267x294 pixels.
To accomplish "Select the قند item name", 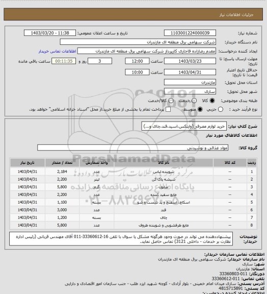I will pyautogui.click(x=164, y=210).
